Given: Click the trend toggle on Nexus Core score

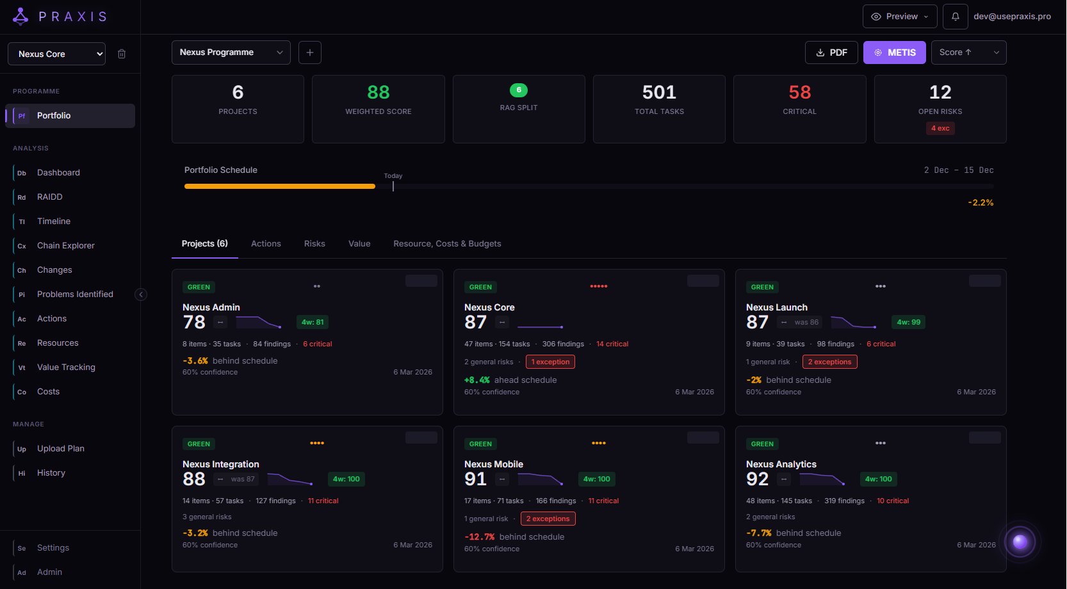Looking at the screenshot, I should [502, 323].
